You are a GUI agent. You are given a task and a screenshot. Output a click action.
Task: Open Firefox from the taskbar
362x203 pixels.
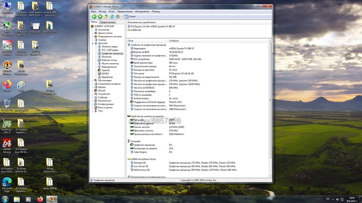[40, 199]
